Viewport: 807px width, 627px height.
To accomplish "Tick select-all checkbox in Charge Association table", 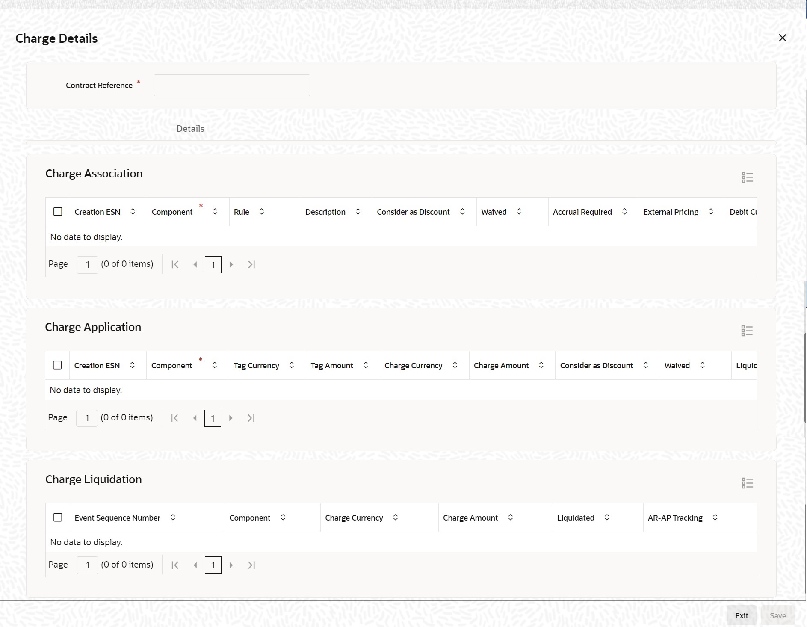I will 58,212.
